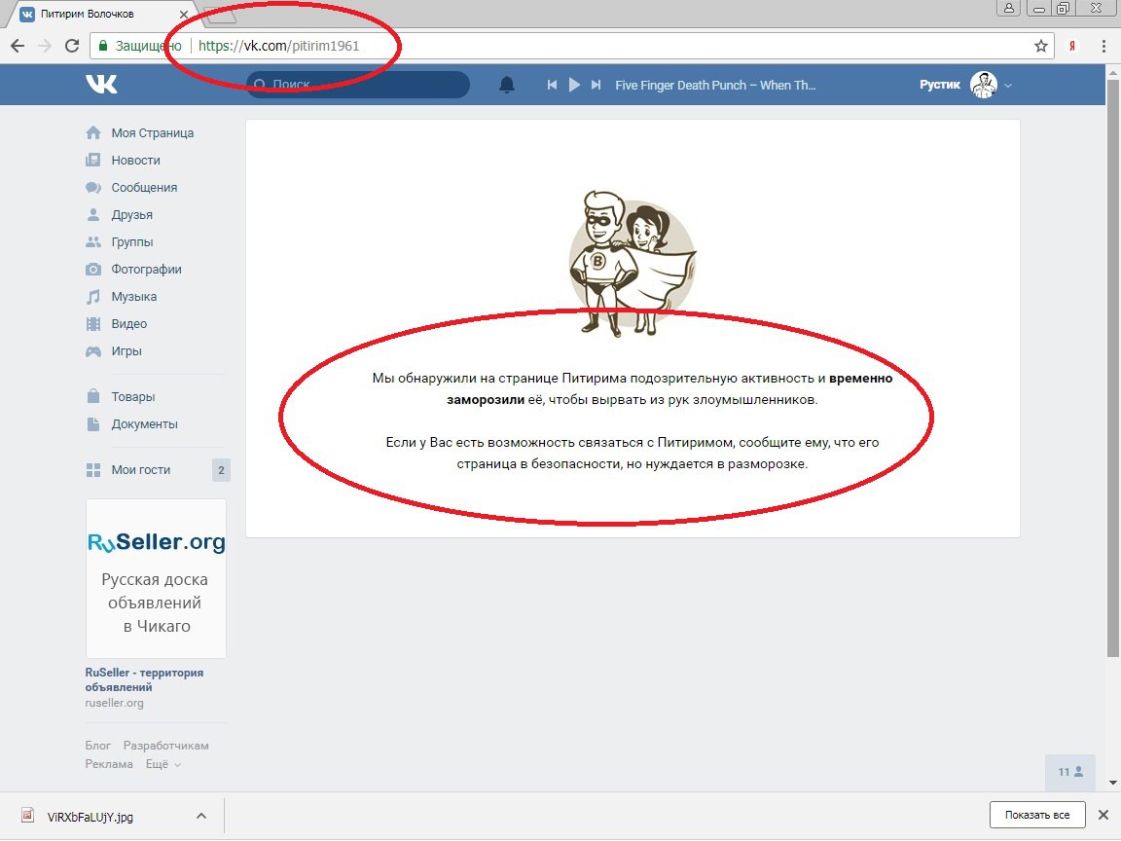Click the Показать все downloads button

pyautogui.click(x=1036, y=815)
